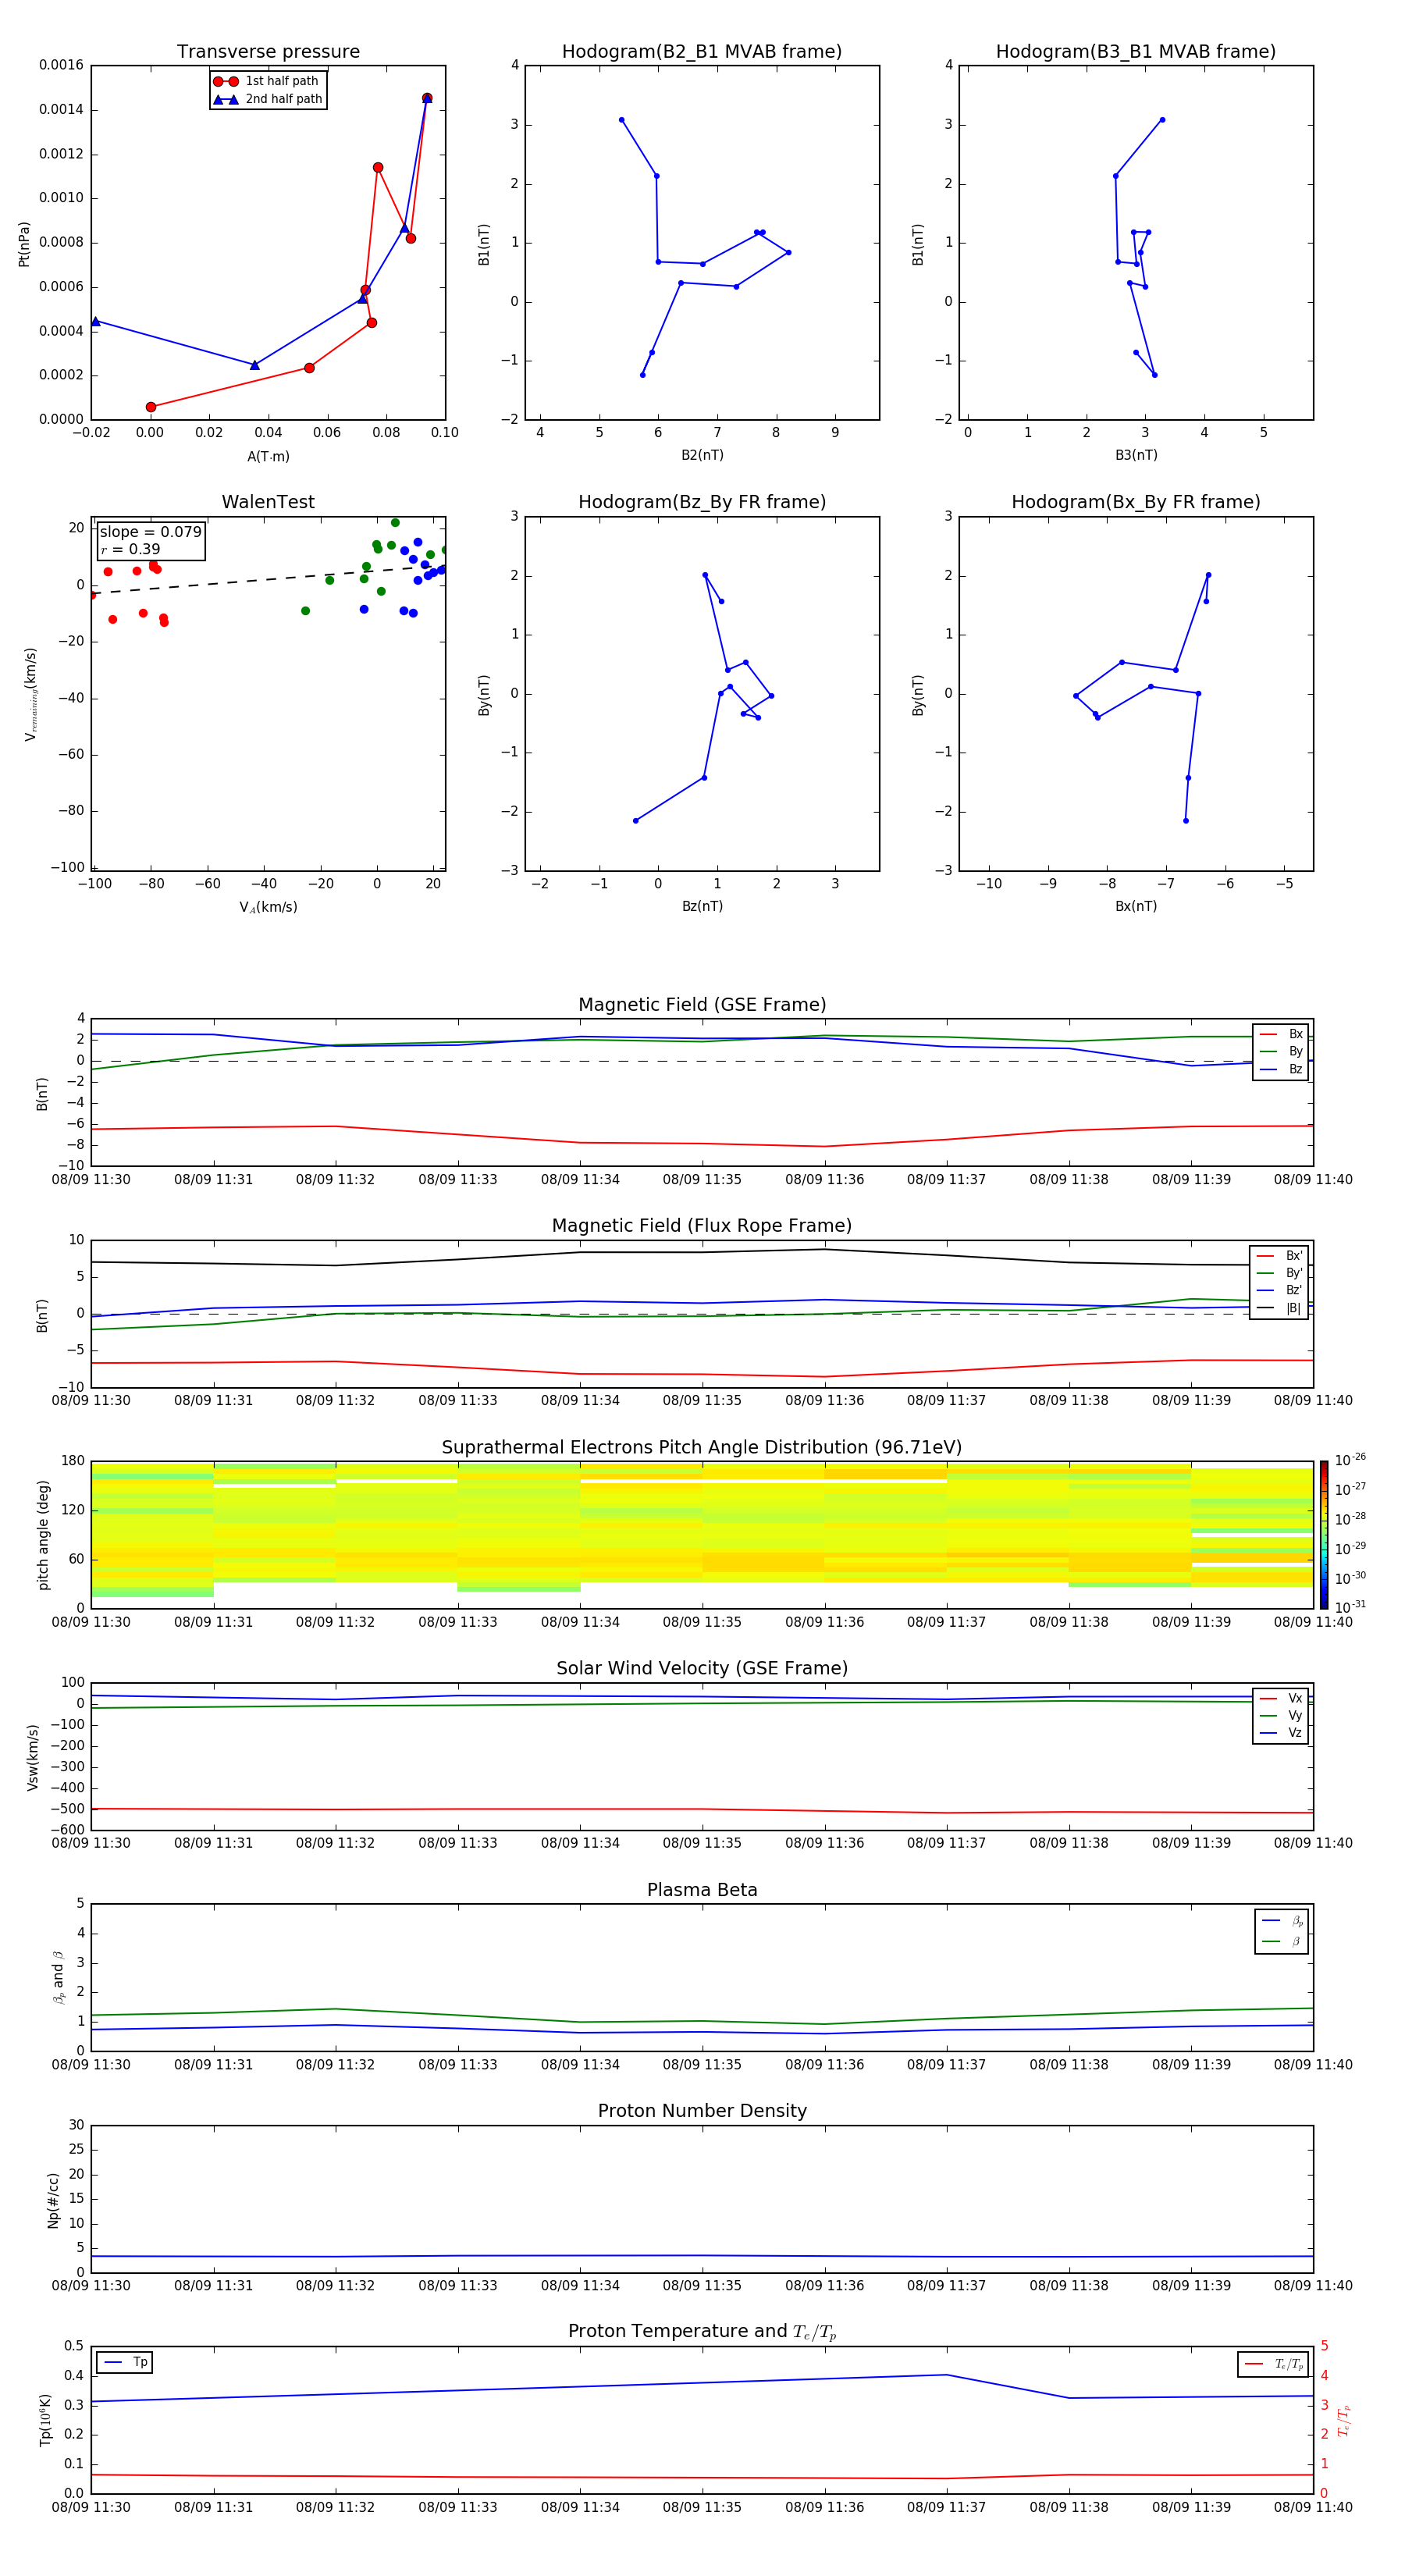Image resolution: width=1405 pixels, height=2576 pixels.
Task: Select the "Magnetic Field (GSE Frame)" title
Action: 702,1005
